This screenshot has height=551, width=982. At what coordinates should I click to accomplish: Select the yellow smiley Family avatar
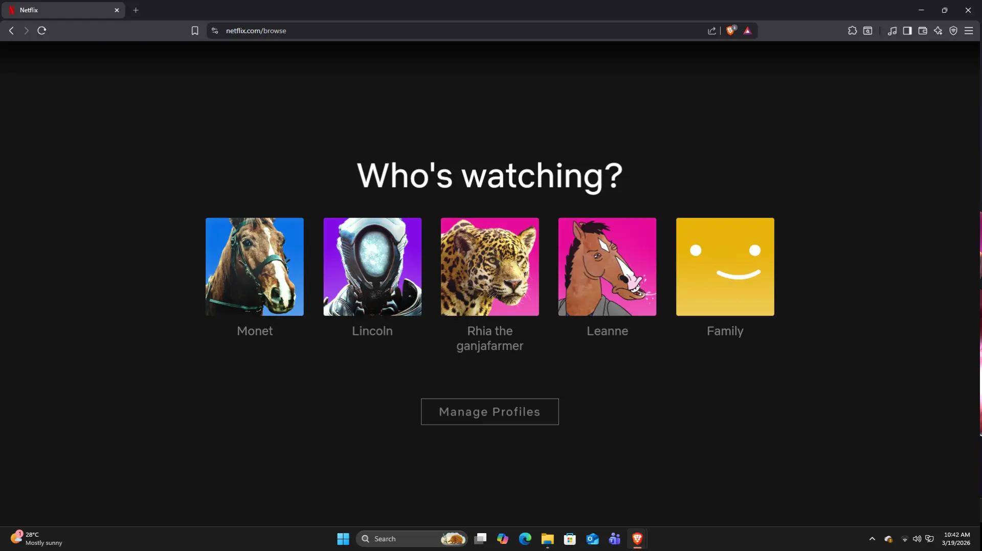pos(725,267)
